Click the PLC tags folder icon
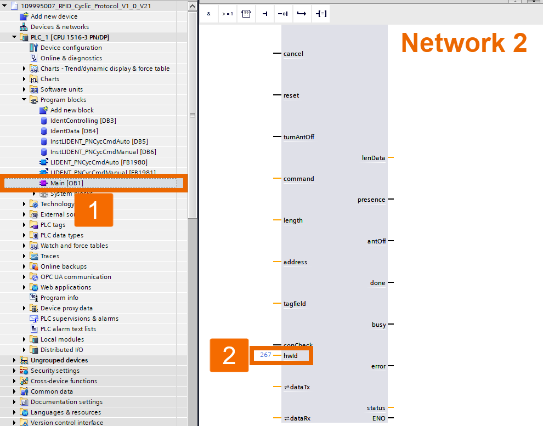 (33, 225)
